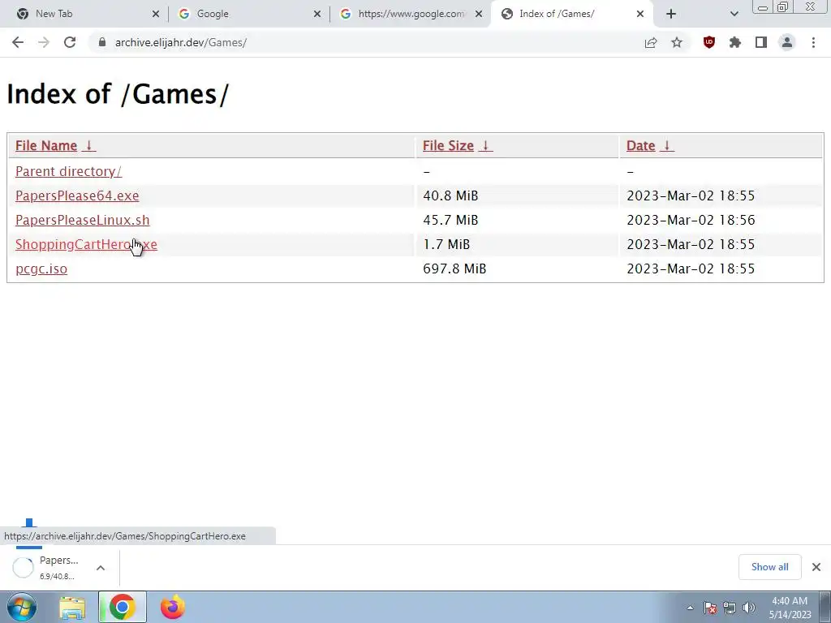Launch Firefox from the taskbar
Viewport: 831px width, 623px height.
pos(173,607)
